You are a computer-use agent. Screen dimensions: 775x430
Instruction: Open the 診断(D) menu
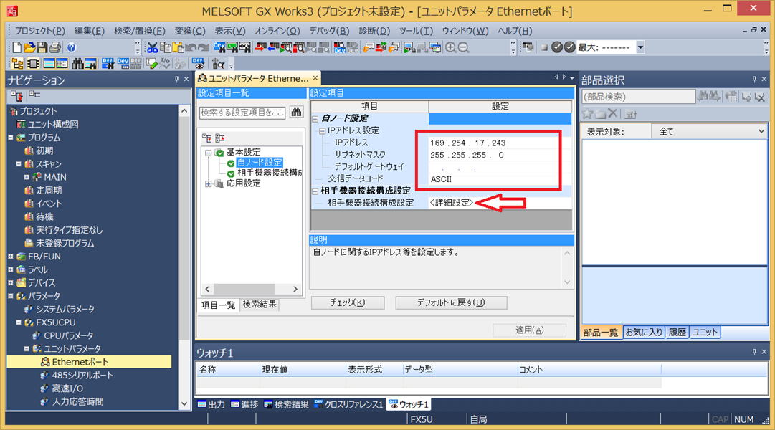click(374, 31)
